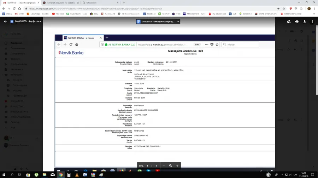The height and width of the screenshot is (178, 318).
Task: Open Sludinājumi - SS.LV bookmark
Action: 77,14
